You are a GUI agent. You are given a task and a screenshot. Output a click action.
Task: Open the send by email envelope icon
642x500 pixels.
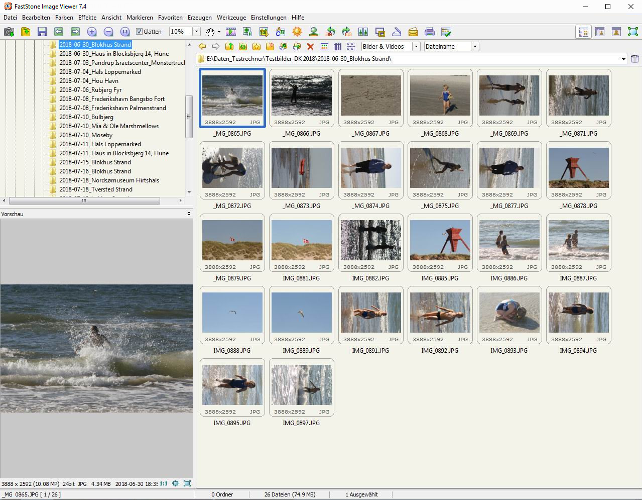coord(413,32)
